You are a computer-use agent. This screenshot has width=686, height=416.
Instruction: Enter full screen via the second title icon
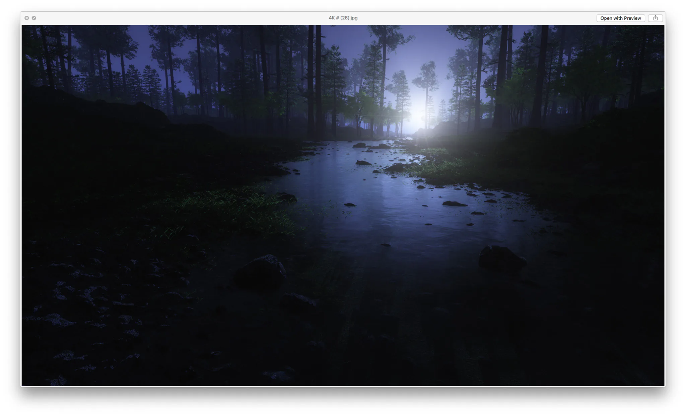(34, 18)
